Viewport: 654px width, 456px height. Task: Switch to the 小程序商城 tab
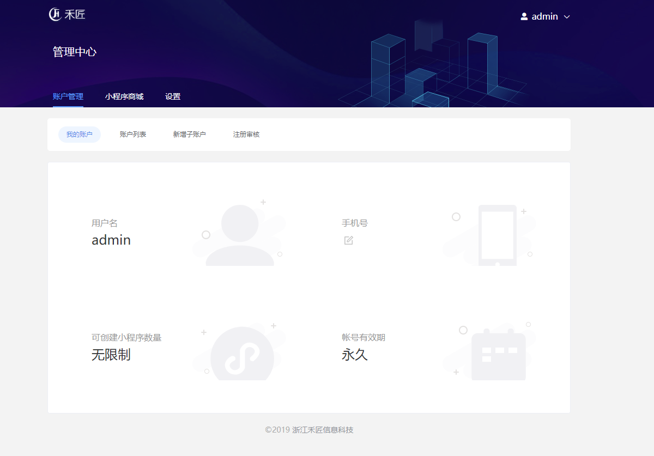(124, 96)
